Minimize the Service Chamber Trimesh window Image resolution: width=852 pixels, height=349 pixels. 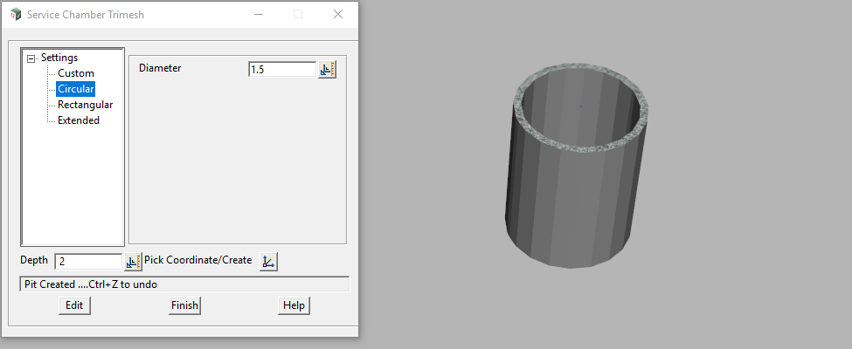(258, 14)
